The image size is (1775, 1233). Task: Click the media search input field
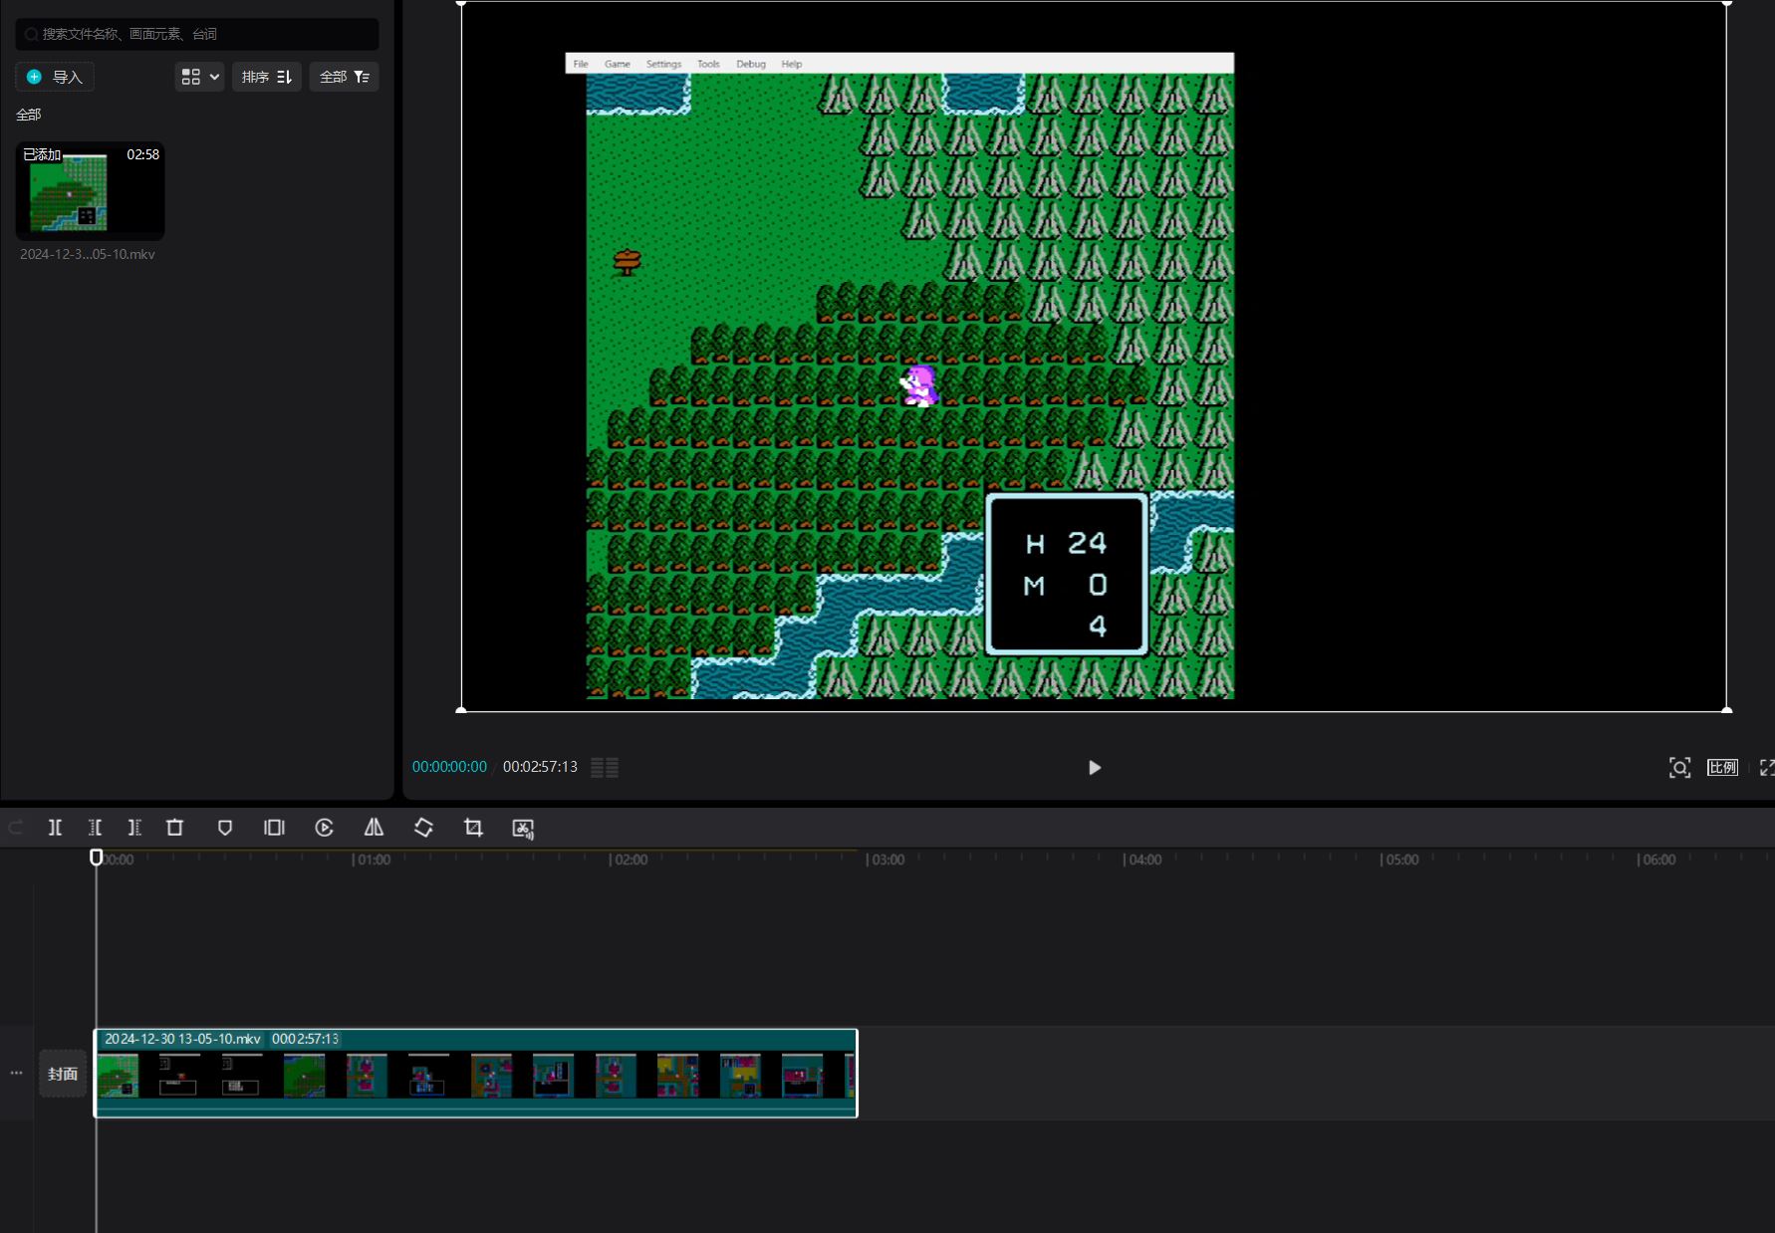[197, 34]
